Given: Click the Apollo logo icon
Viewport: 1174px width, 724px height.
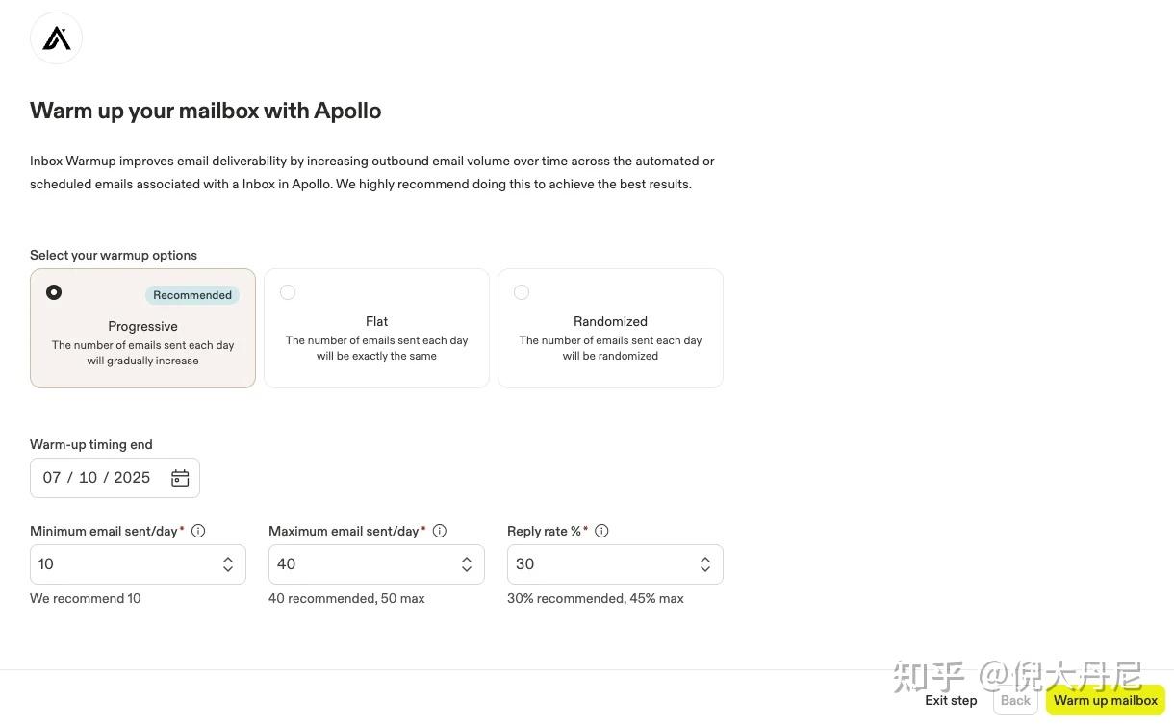Looking at the screenshot, I should (x=56, y=37).
